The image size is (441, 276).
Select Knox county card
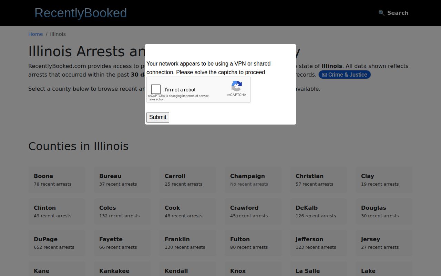pos(253,269)
